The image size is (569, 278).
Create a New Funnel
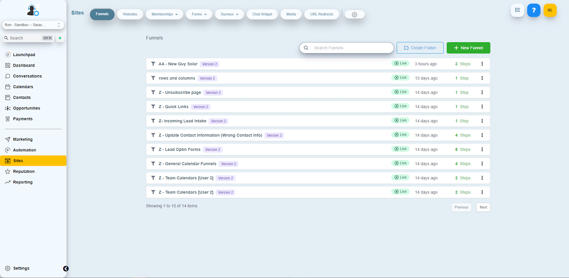point(468,48)
